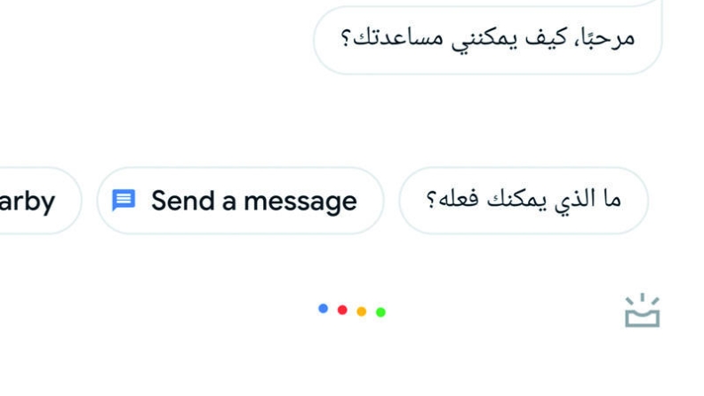Tap the yellow Google Assistant dot
The height and width of the screenshot is (396, 704).
(x=362, y=312)
